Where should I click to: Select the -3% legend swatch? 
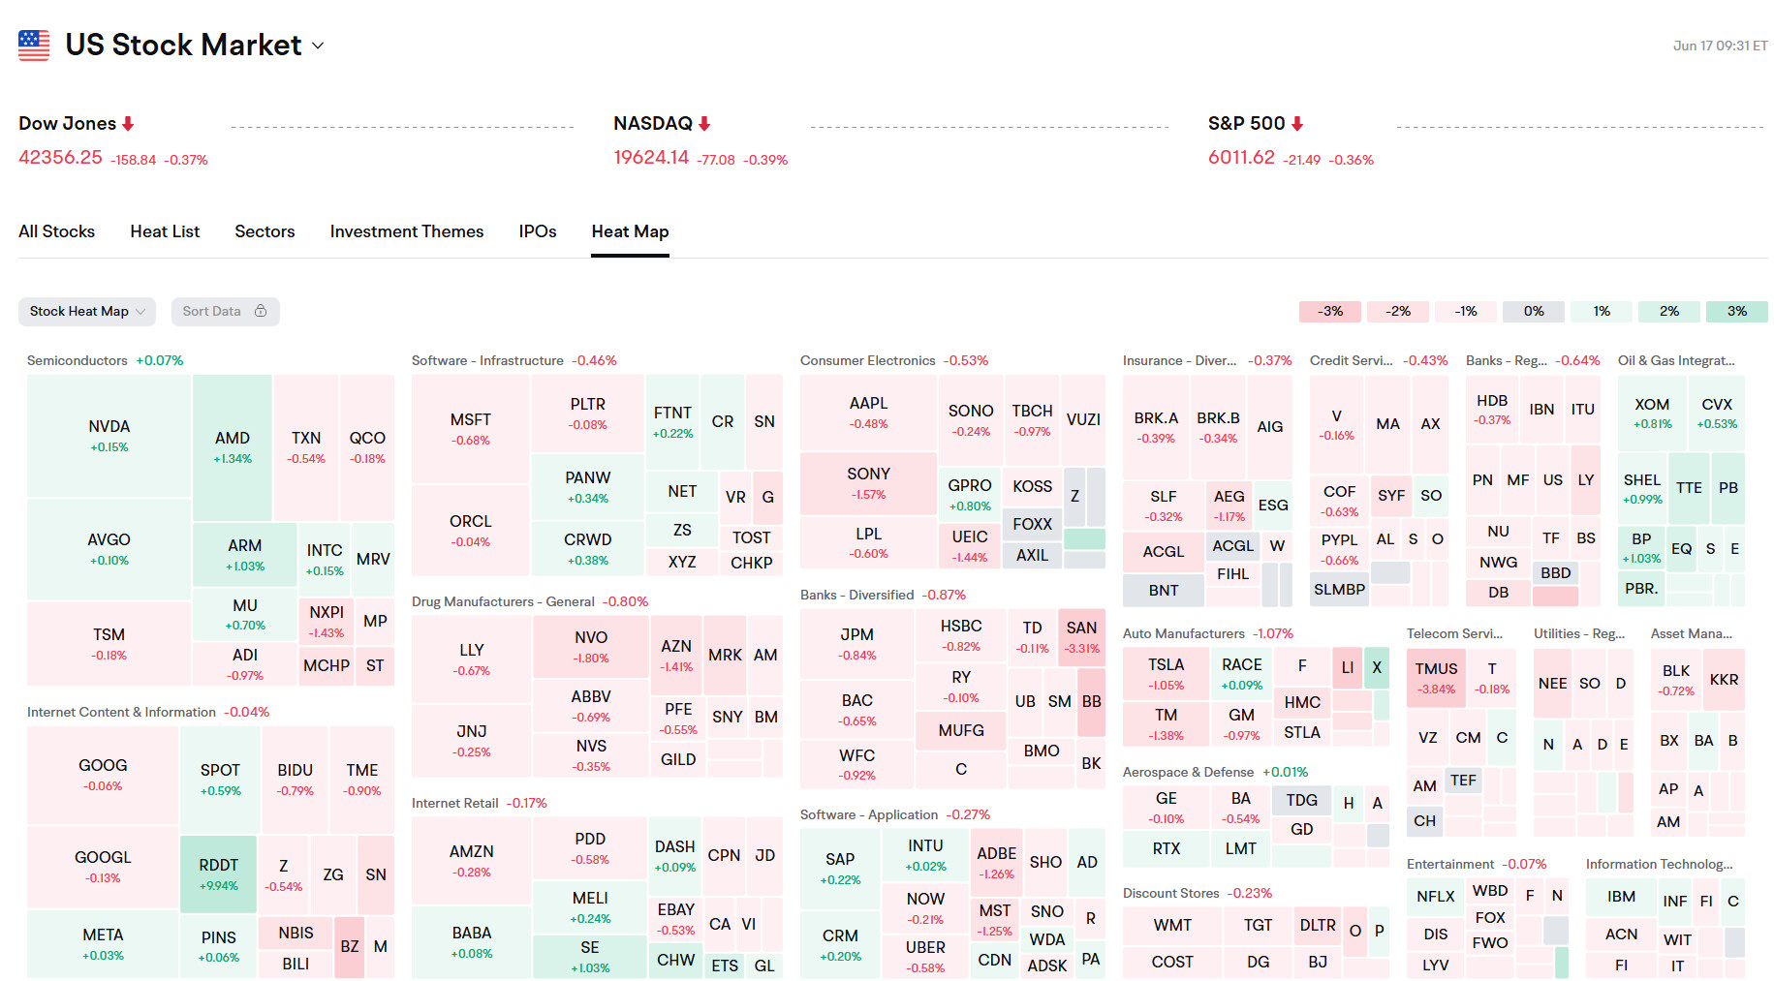pyautogui.click(x=1330, y=311)
